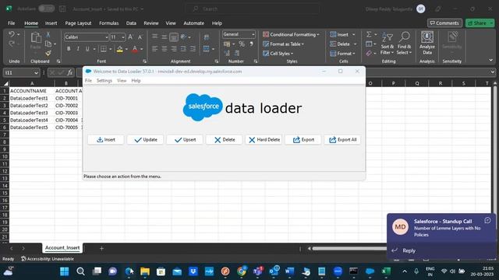Click the Percent Style icon
The image size is (499, 280).
[242, 44]
